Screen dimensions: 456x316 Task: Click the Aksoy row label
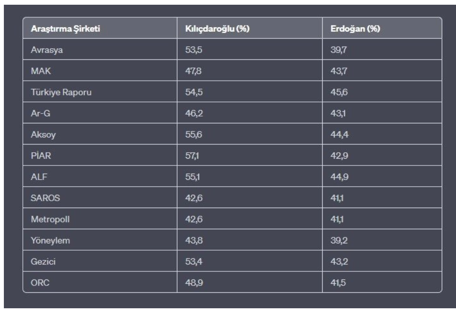point(43,135)
